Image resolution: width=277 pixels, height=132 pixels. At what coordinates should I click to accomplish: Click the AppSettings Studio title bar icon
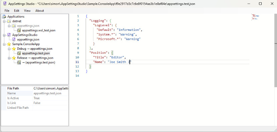coord(5,4)
